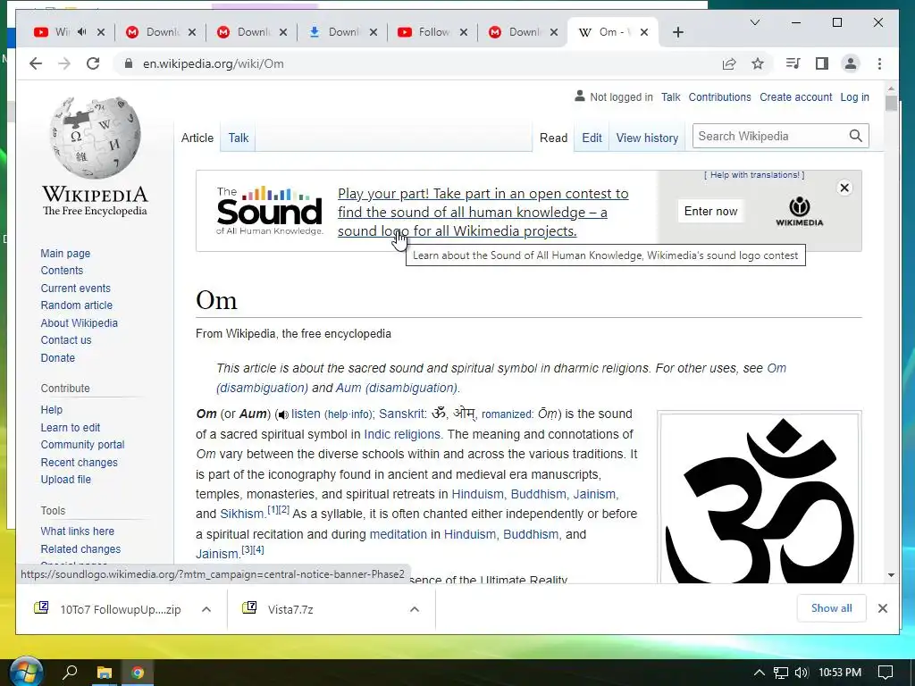Click the Chrome taskbar icon
Screen dimensions: 915x686
pos(138,673)
